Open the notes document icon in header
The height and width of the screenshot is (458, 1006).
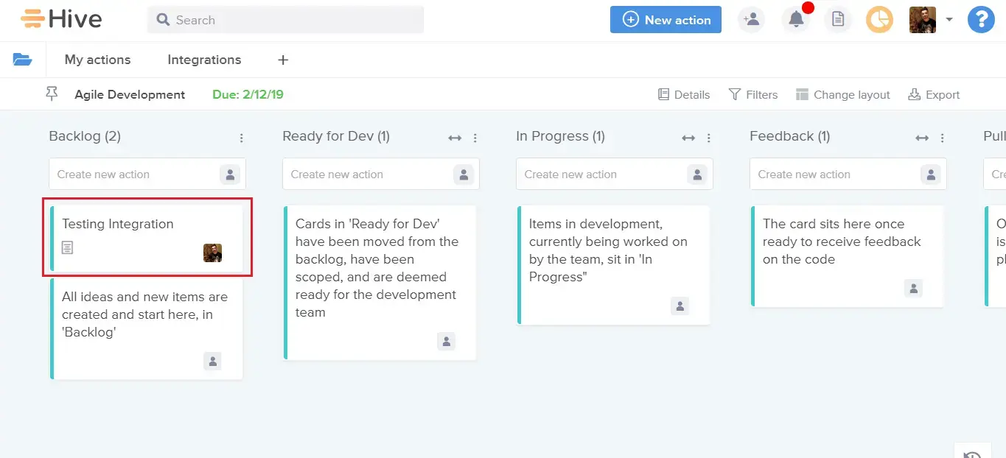[838, 20]
